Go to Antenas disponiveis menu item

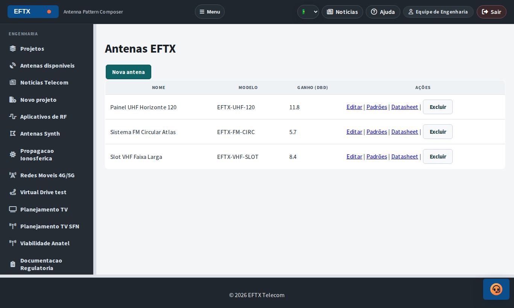tap(47, 65)
